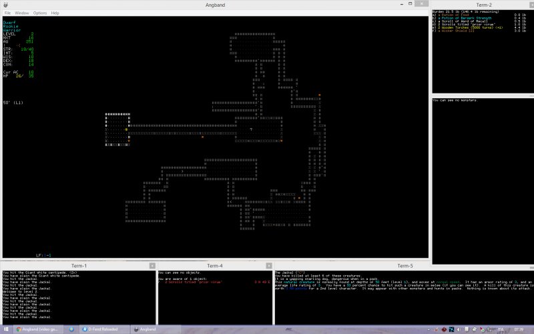Open the Options menu

tap(40, 13)
